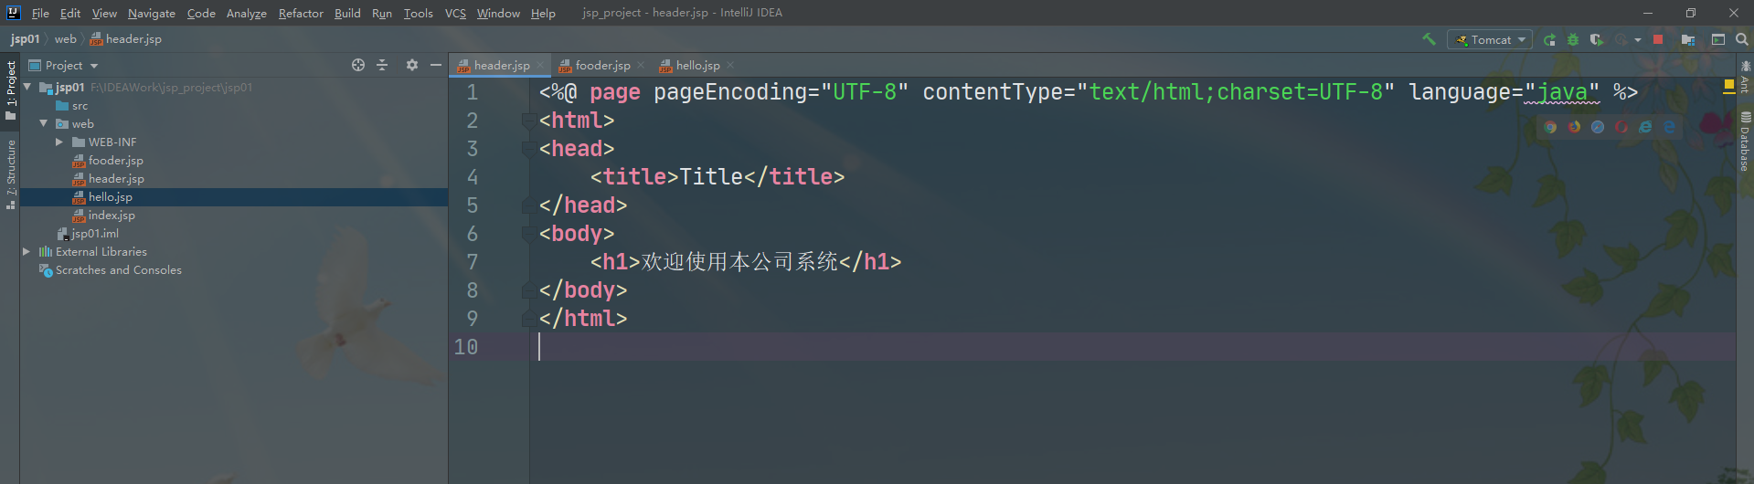Rerun Tomcat with the green run icon

coord(1549,39)
